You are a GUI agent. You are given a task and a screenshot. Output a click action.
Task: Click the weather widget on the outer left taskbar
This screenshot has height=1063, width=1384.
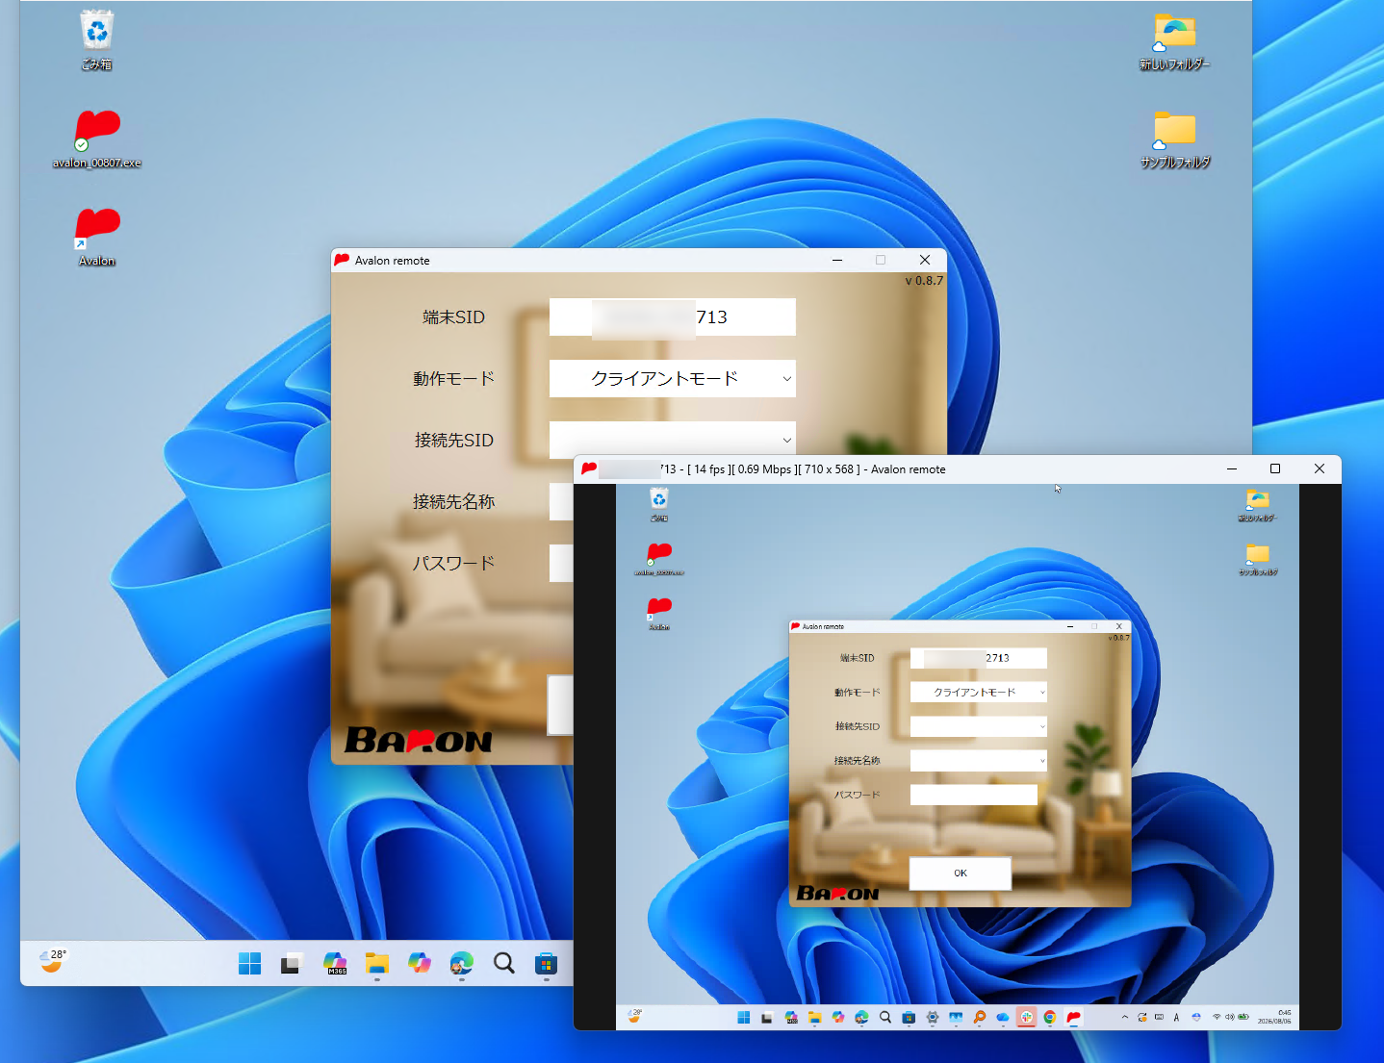point(52,961)
